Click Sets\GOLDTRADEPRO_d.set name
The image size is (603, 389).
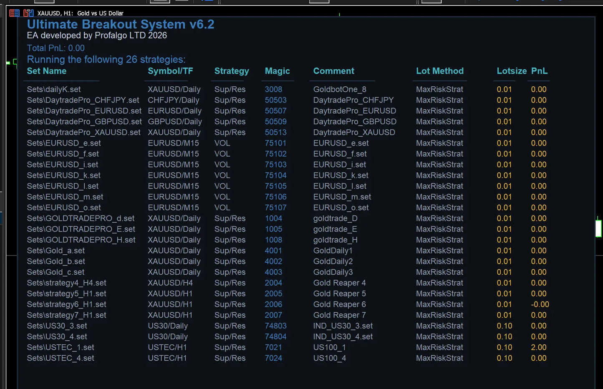81,218
